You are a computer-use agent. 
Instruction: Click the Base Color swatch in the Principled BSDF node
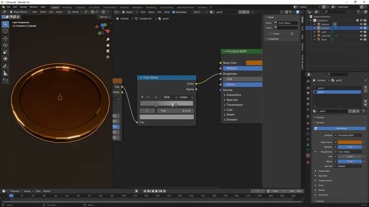[x=254, y=63]
